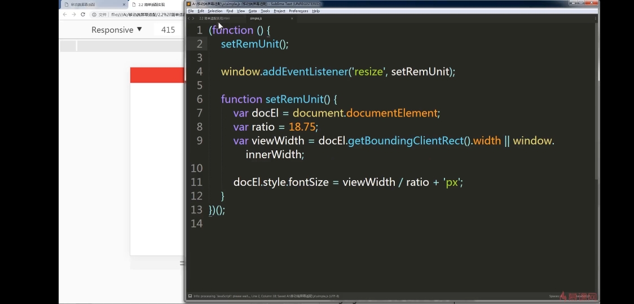Click browser back arrow
This screenshot has width=634, height=304.
click(x=65, y=14)
